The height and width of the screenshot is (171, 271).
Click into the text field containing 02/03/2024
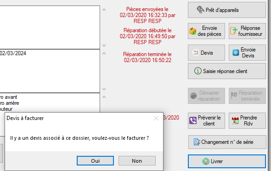50,71
